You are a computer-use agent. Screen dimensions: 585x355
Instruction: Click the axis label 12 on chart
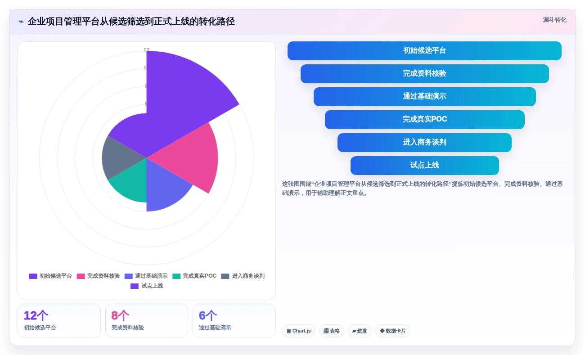(146, 50)
